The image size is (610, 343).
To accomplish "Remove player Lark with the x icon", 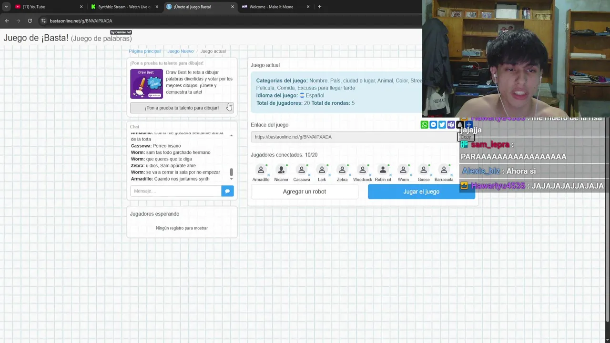I will pyautogui.click(x=329, y=175).
